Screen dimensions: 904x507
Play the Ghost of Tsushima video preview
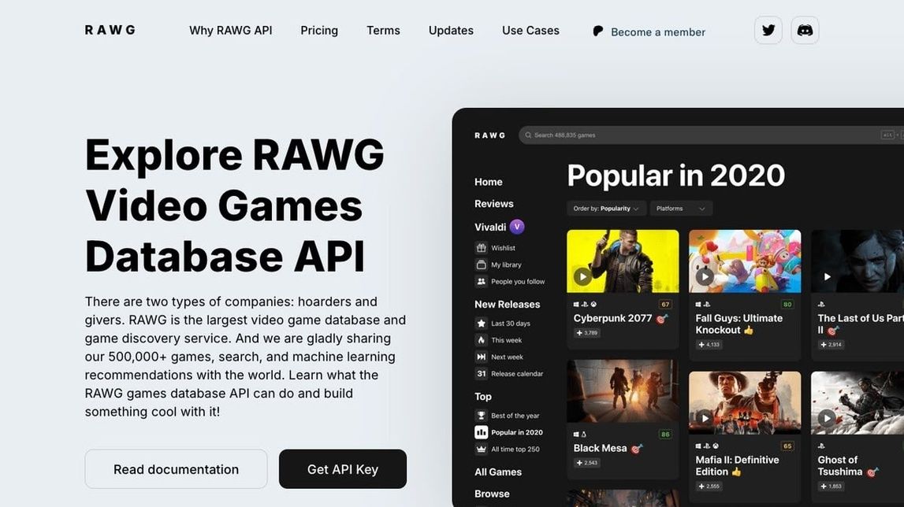coord(827,418)
